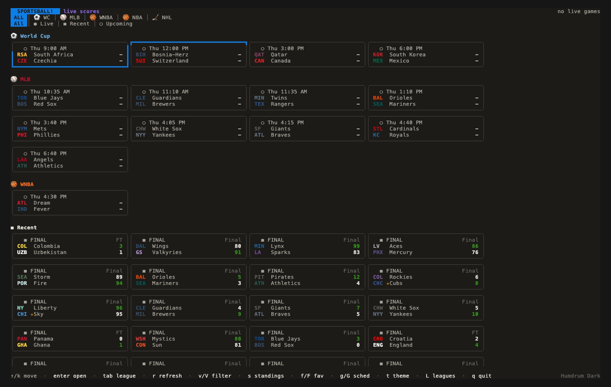Open the Thu 4:05 PM White Sox game

pos(189,129)
